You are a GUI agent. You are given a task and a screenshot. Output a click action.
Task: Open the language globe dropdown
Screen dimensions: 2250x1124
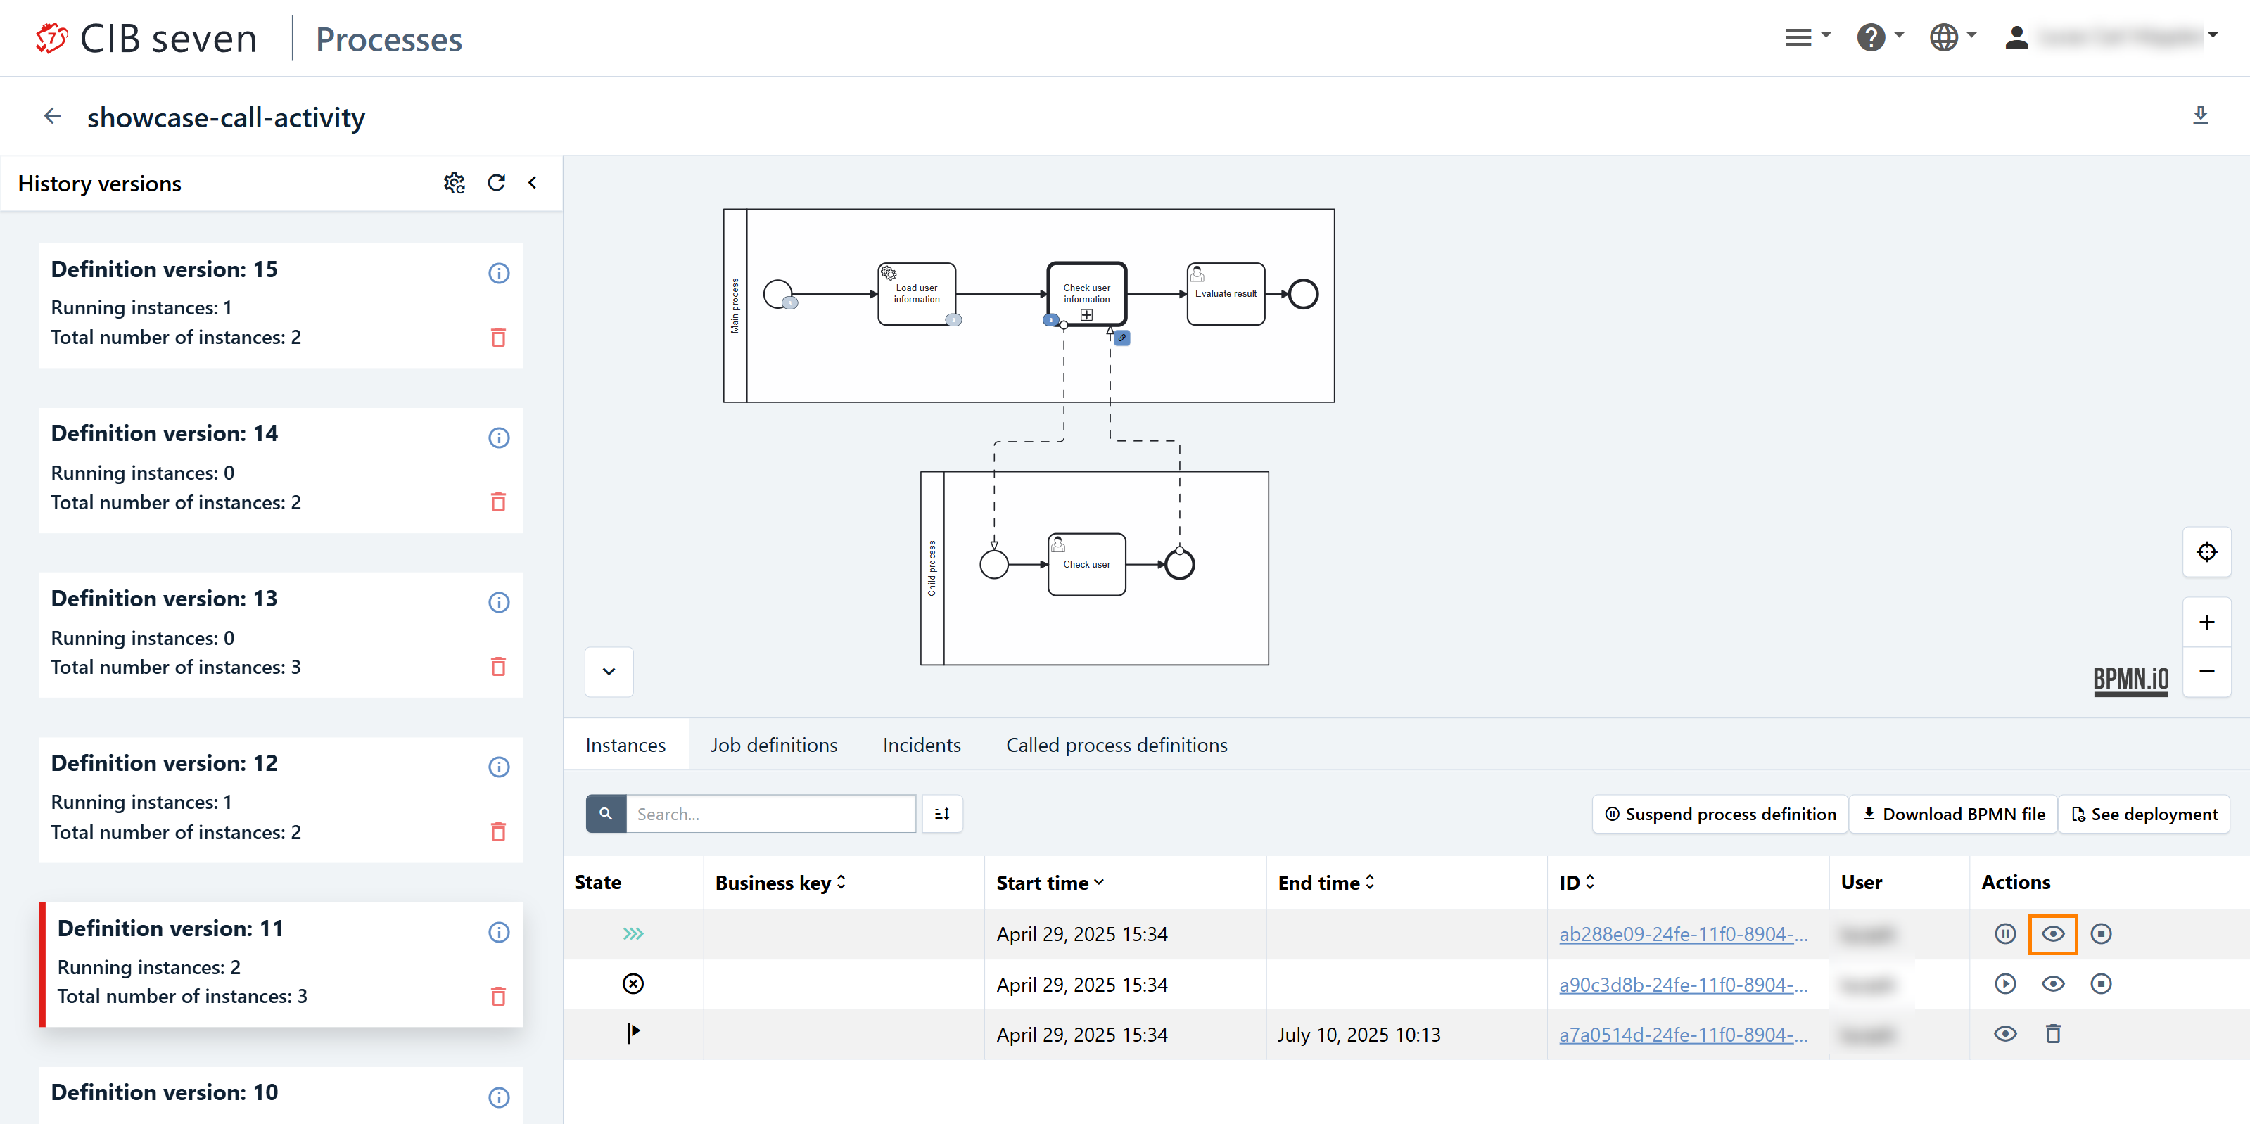1952,37
